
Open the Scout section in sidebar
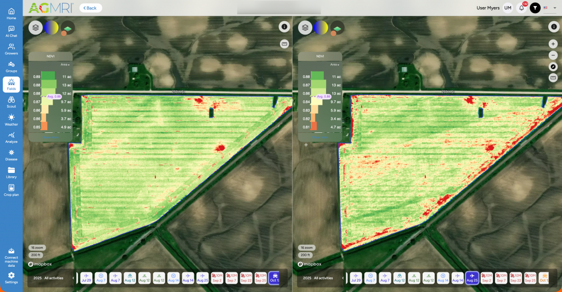[x=11, y=102]
